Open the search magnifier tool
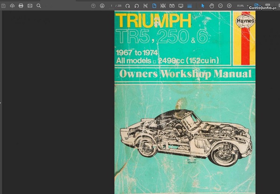The image size is (280, 194). pos(39,6)
